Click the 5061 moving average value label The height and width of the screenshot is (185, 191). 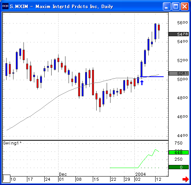[179, 73]
